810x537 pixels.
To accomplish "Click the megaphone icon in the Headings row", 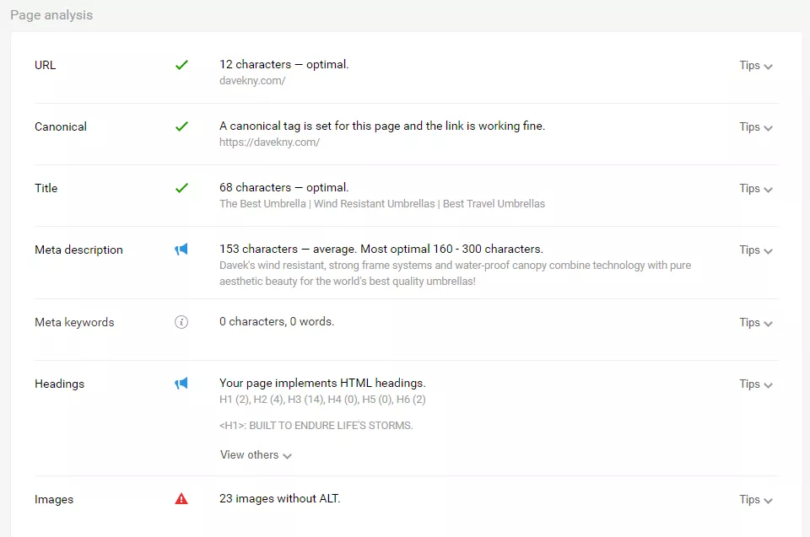I will pos(181,384).
